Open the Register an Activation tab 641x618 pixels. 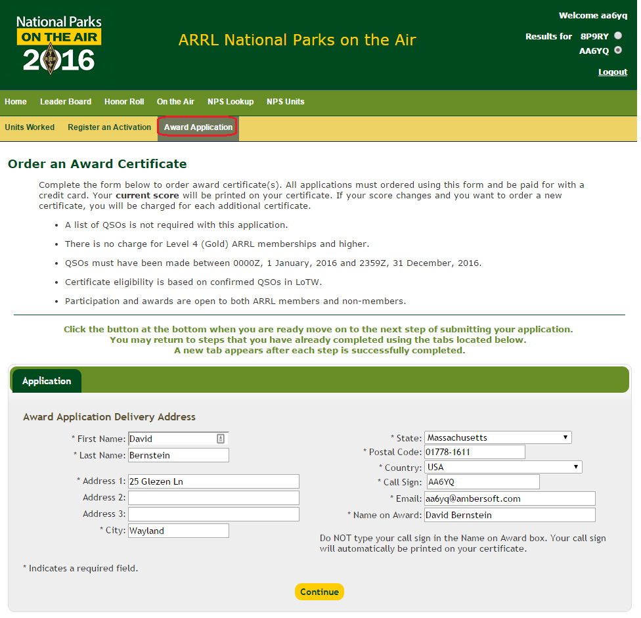[x=109, y=127]
